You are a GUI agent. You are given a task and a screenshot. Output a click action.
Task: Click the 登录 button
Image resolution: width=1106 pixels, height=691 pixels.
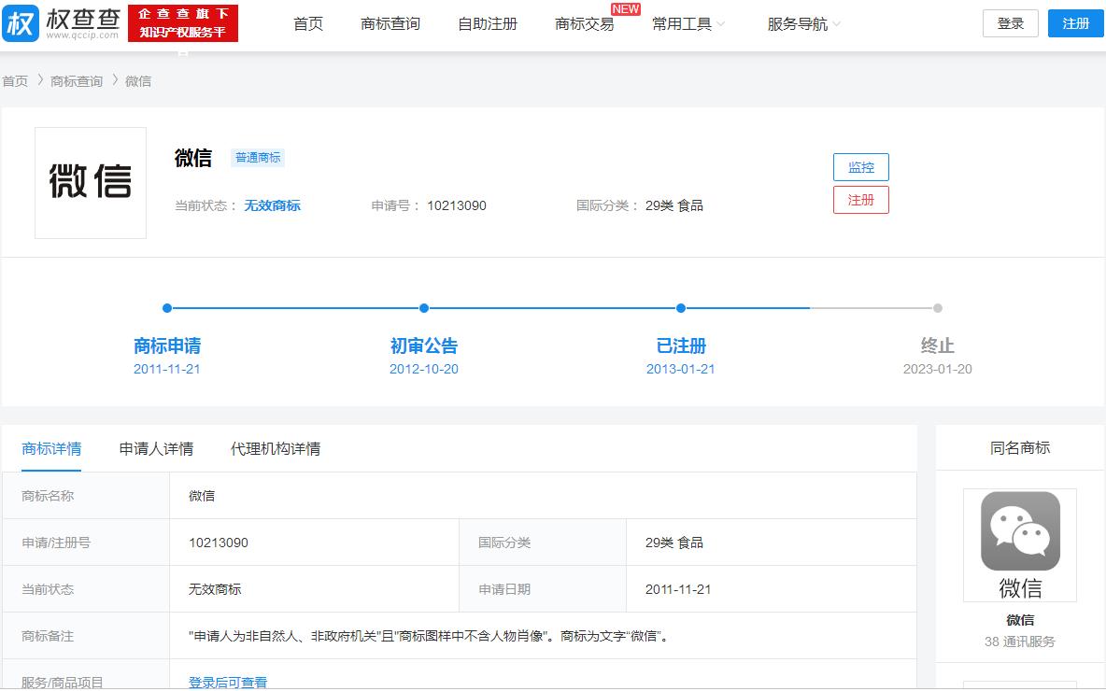(1010, 23)
